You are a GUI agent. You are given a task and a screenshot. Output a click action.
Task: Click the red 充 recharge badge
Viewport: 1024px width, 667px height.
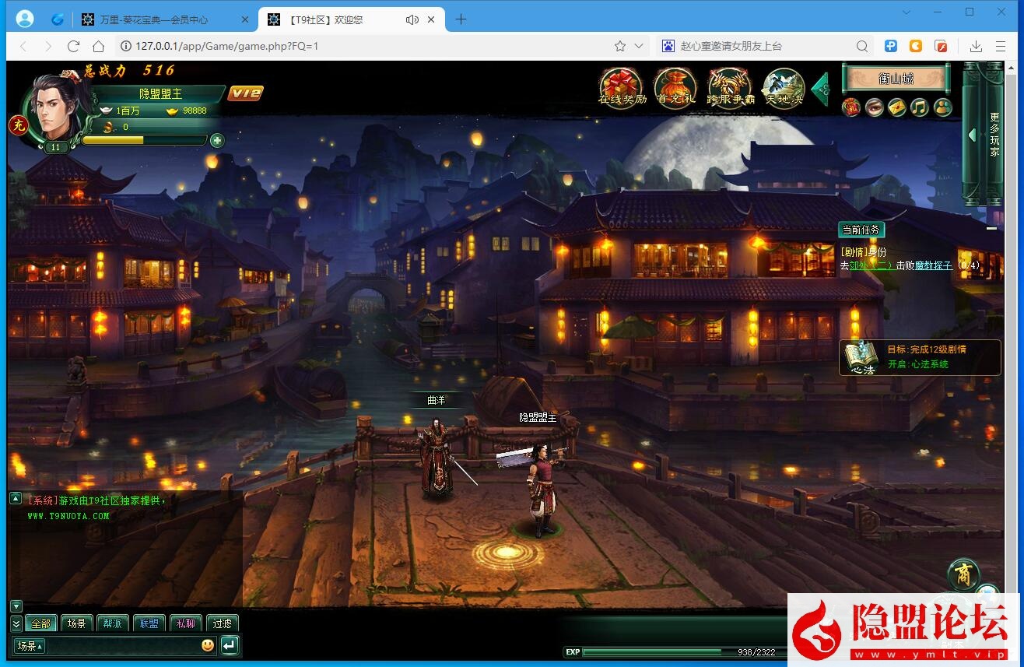click(17, 125)
